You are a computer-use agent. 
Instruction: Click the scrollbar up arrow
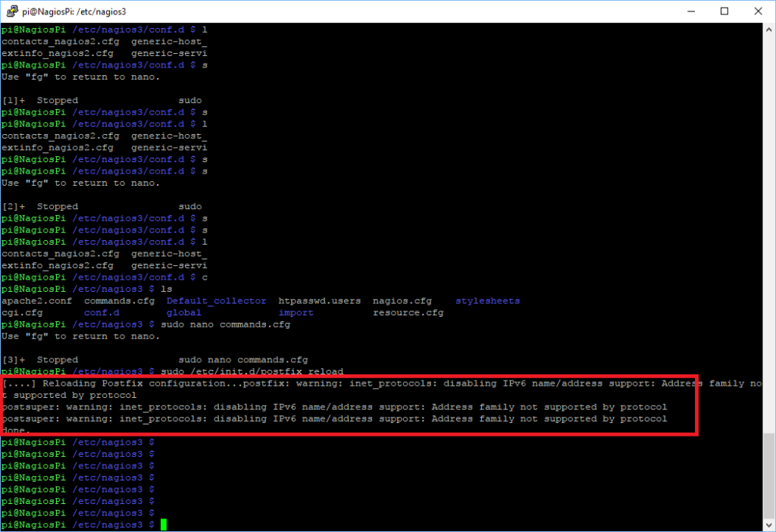pos(768,30)
